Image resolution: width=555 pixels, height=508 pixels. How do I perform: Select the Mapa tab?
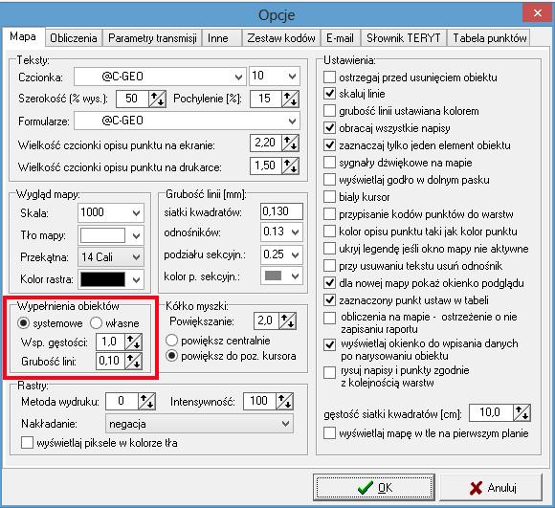pyautogui.click(x=23, y=36)
